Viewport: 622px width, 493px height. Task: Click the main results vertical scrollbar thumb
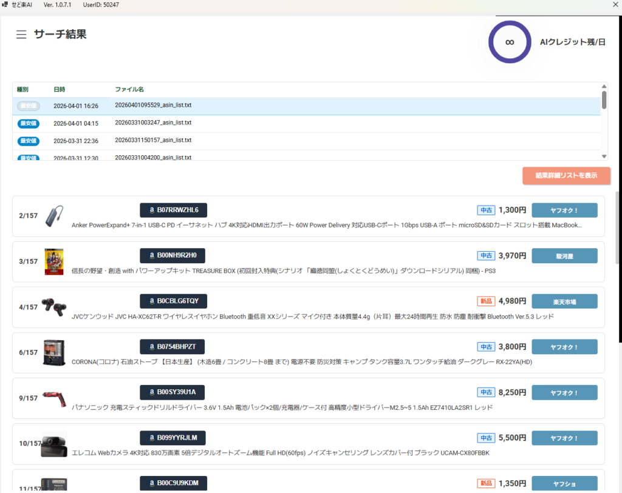[x=618, y=227]
